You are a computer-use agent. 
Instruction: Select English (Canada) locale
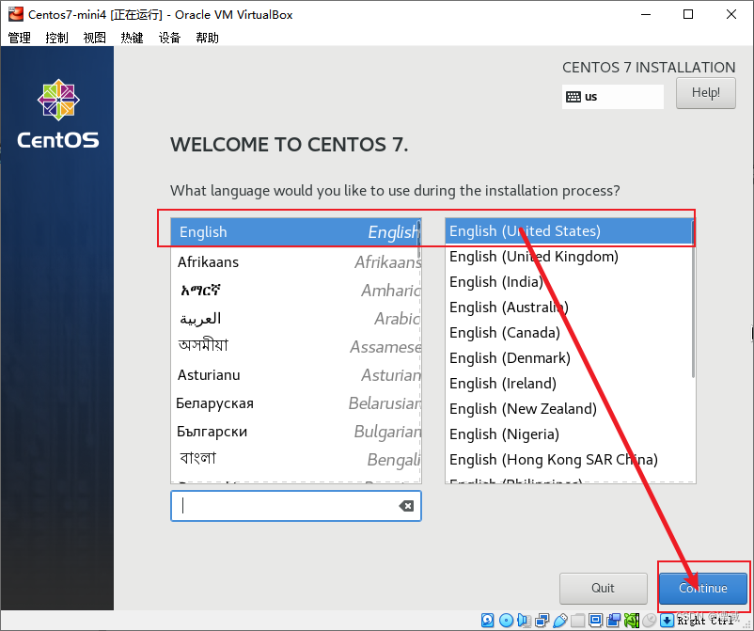569,333
